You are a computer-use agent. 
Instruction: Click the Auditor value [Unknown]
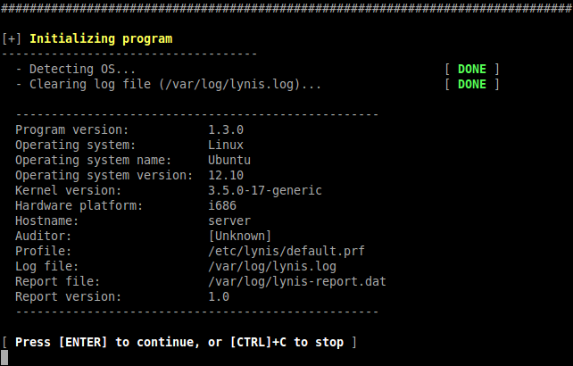[239, 236]
